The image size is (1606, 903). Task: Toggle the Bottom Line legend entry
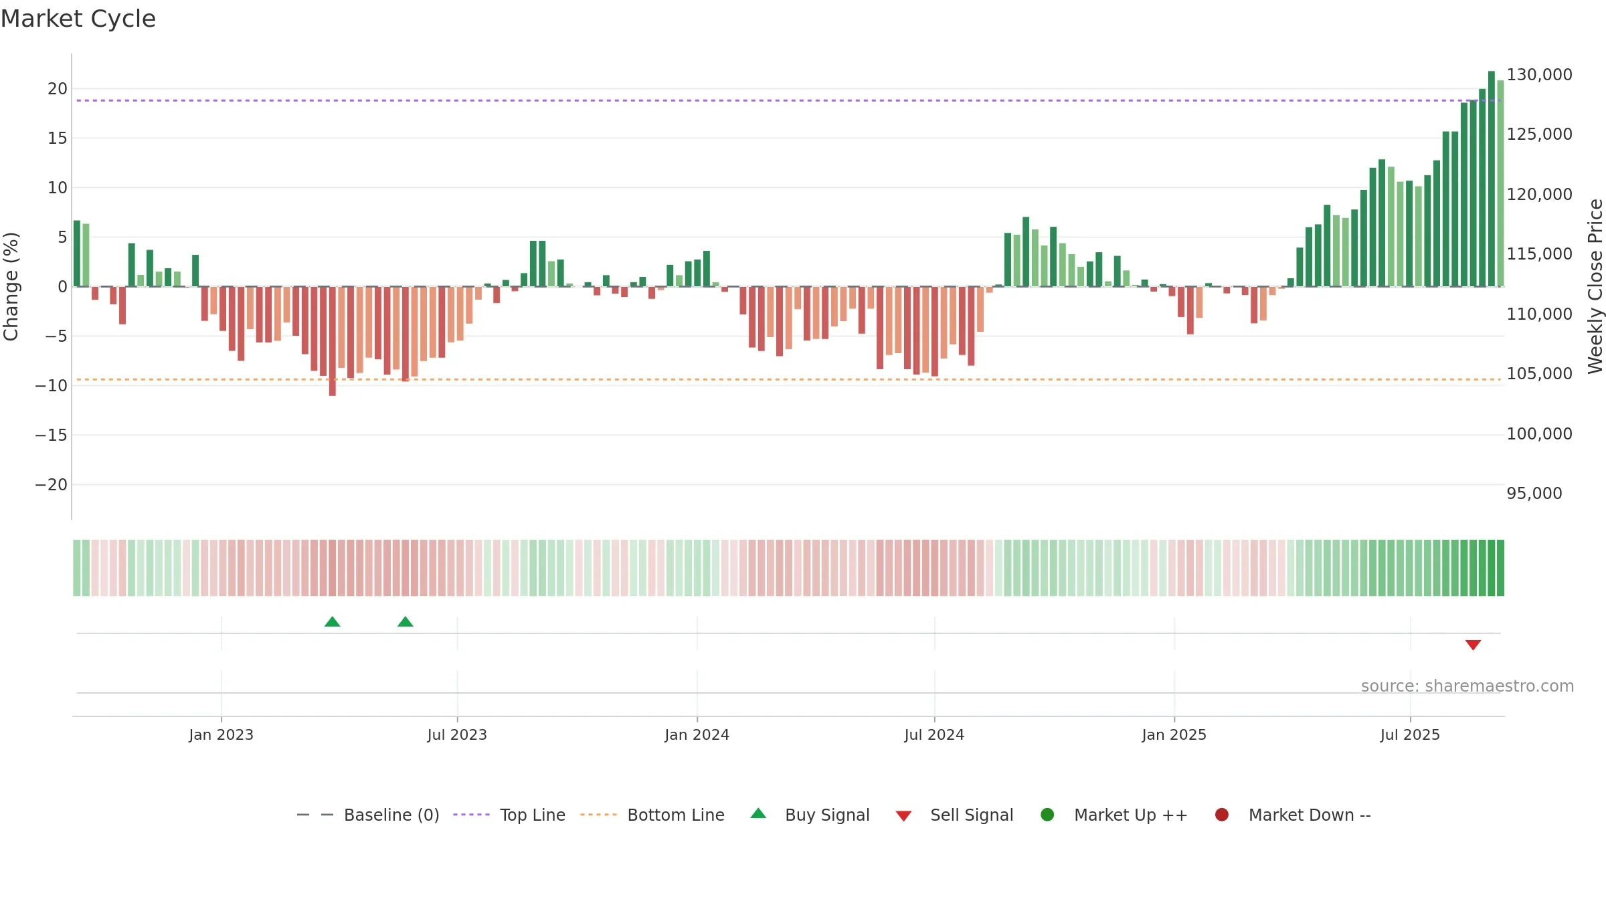click(652, 815)
